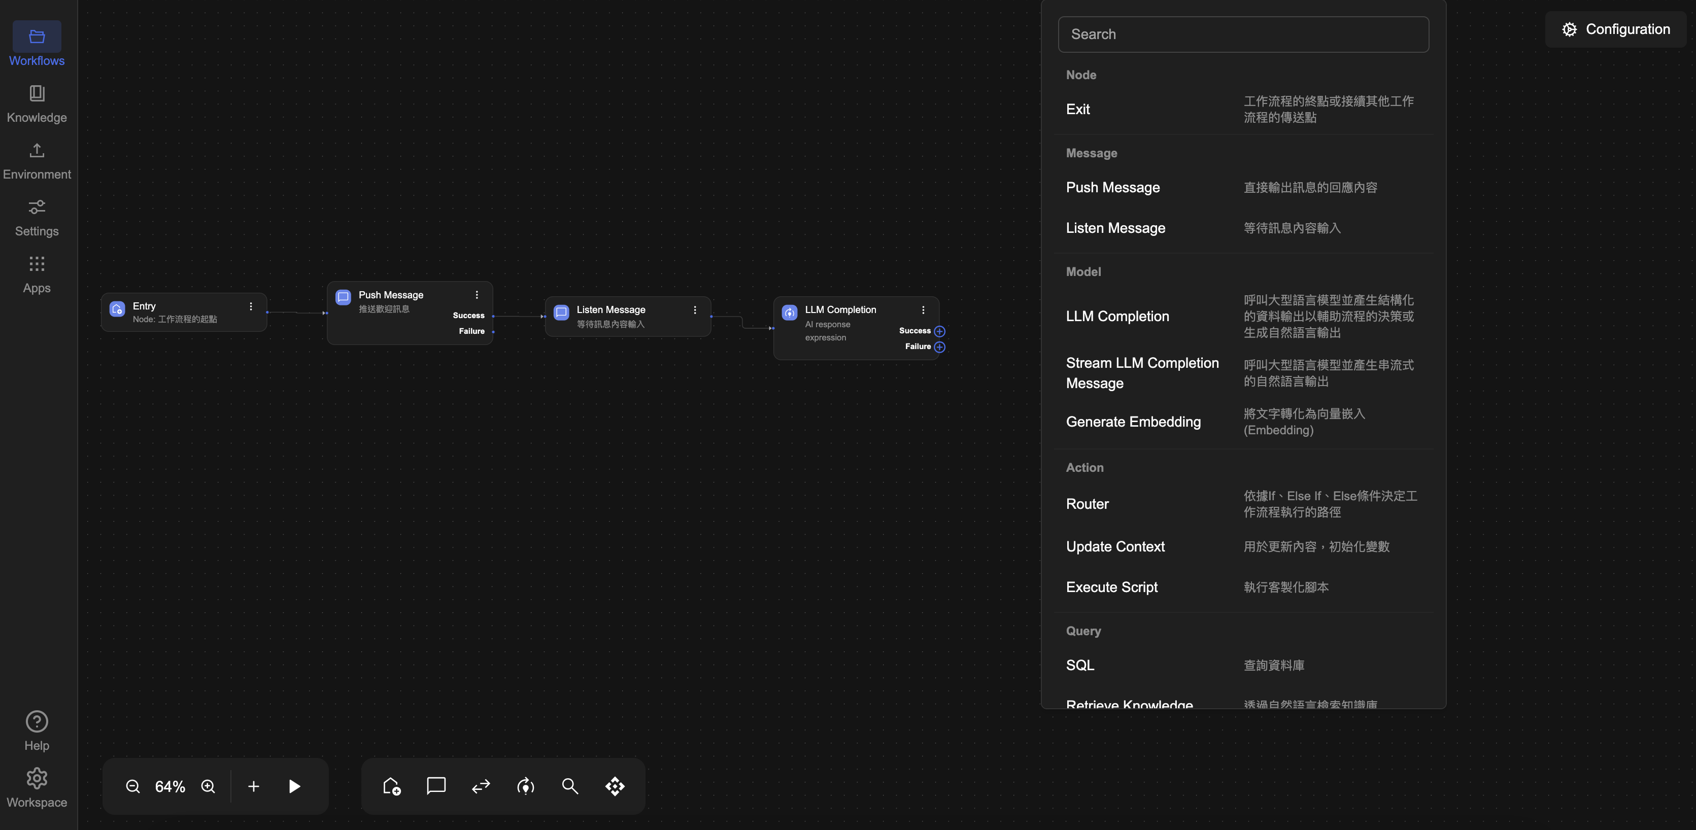The image size is (1696, 830).
Task: Open the Knowledge sidebar tab
Action: (37, 103)
